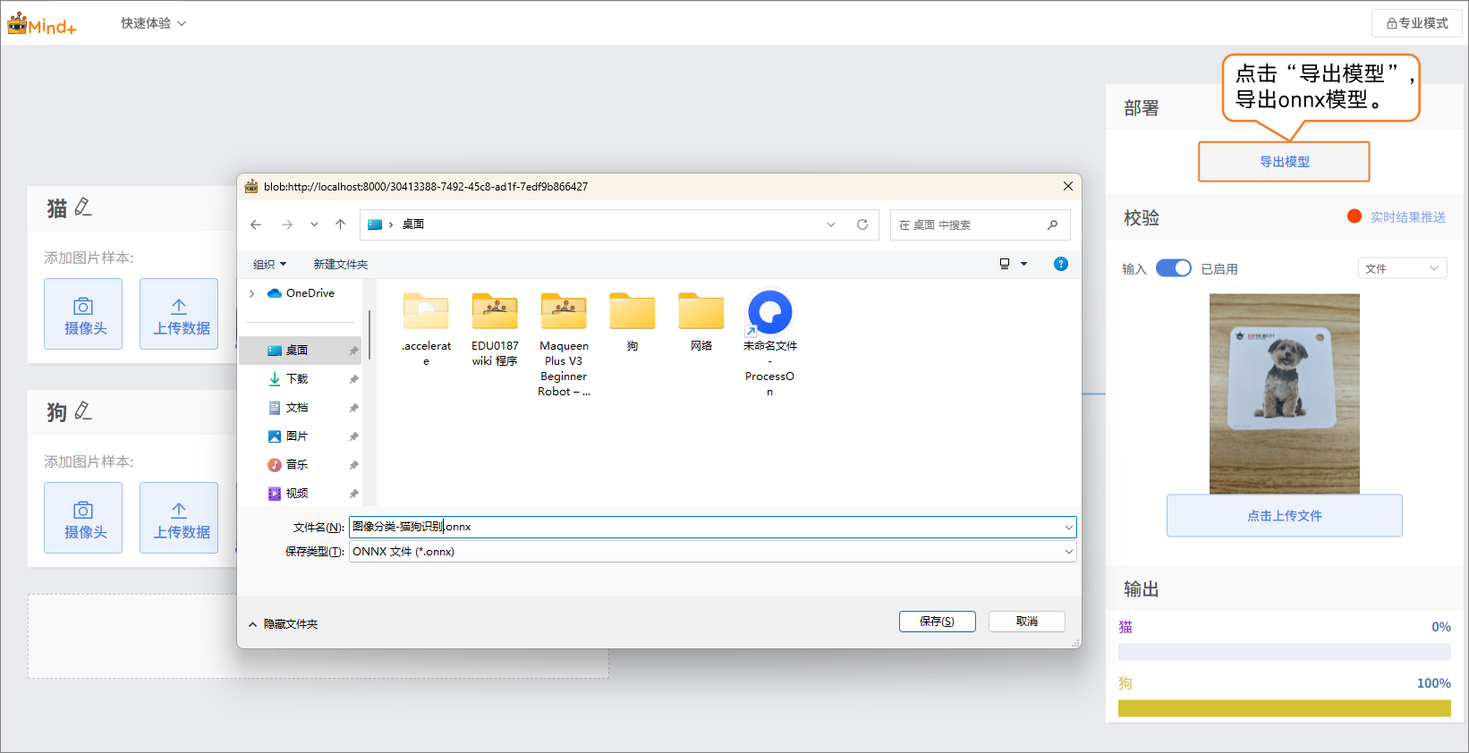Open the 组织 menu in file dialog
Viewport: 1469px width, 753px height.
pyautogui.click(x=269, y=264)
